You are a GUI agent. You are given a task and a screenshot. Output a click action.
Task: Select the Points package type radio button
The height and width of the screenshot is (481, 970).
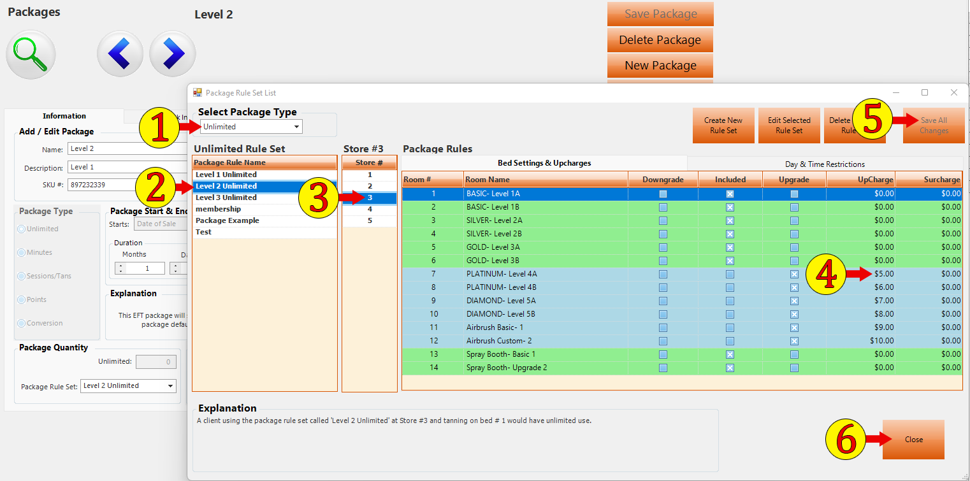tap(22, 299)
